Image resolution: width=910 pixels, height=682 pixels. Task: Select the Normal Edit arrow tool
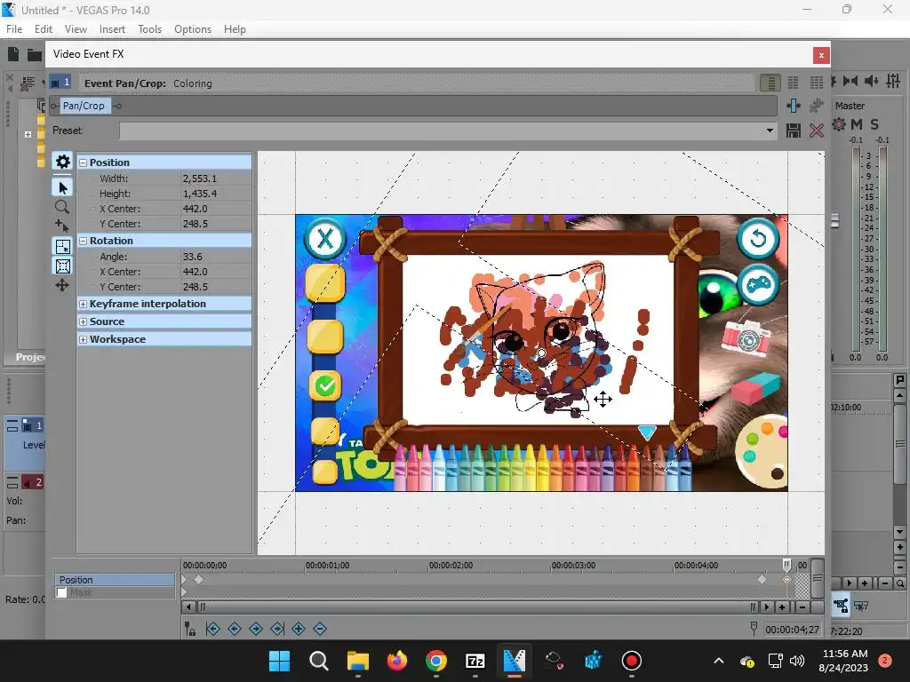tap(63, 188)
